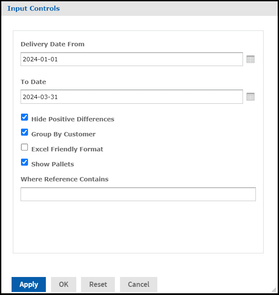279x295 pixels.
Task: Enable the Excel Friendly Format checkbox
Action: coord(25,147)
